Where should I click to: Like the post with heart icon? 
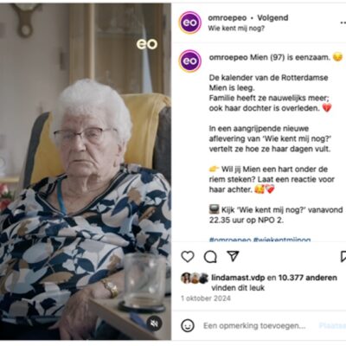click(188, 256)
